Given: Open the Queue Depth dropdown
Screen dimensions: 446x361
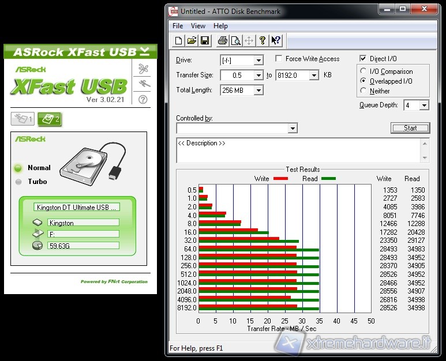Looking at the screenshot, I should [424, 106].
